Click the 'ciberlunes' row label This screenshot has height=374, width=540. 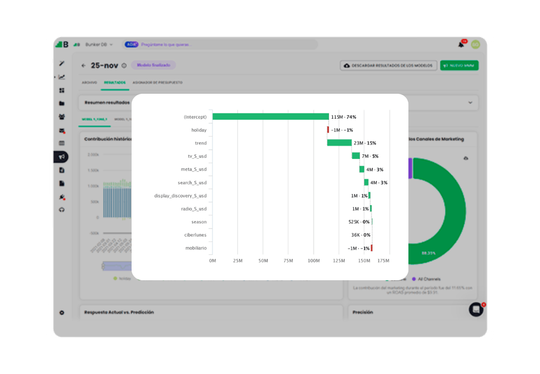(x=195, y=235)
